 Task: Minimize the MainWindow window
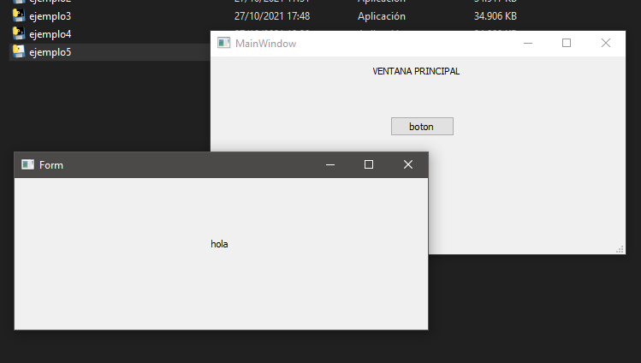(528, 43)
